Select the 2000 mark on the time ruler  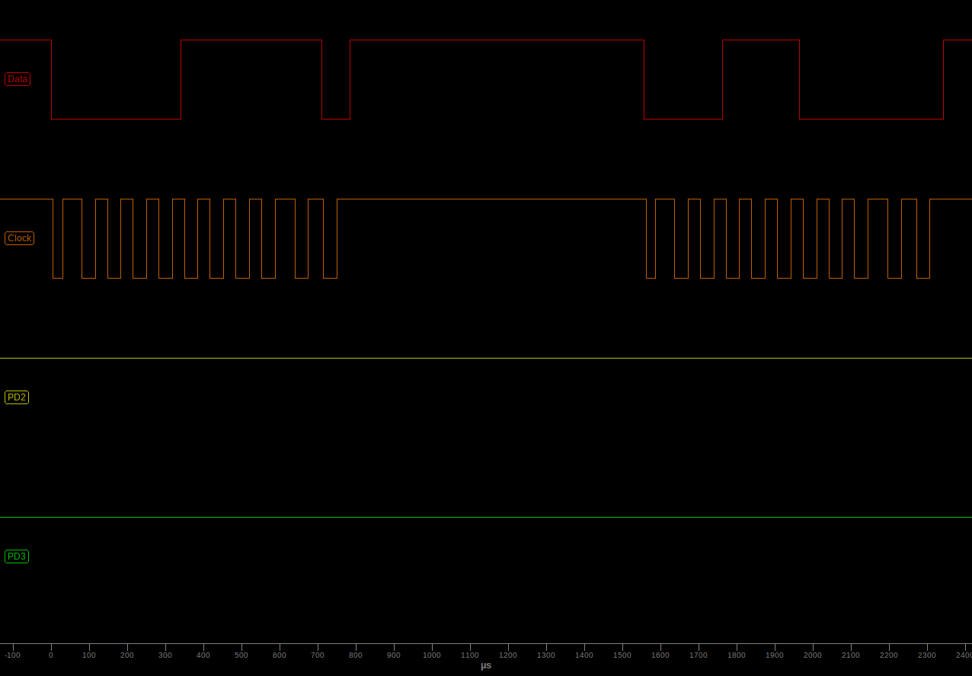pos(813,654)
